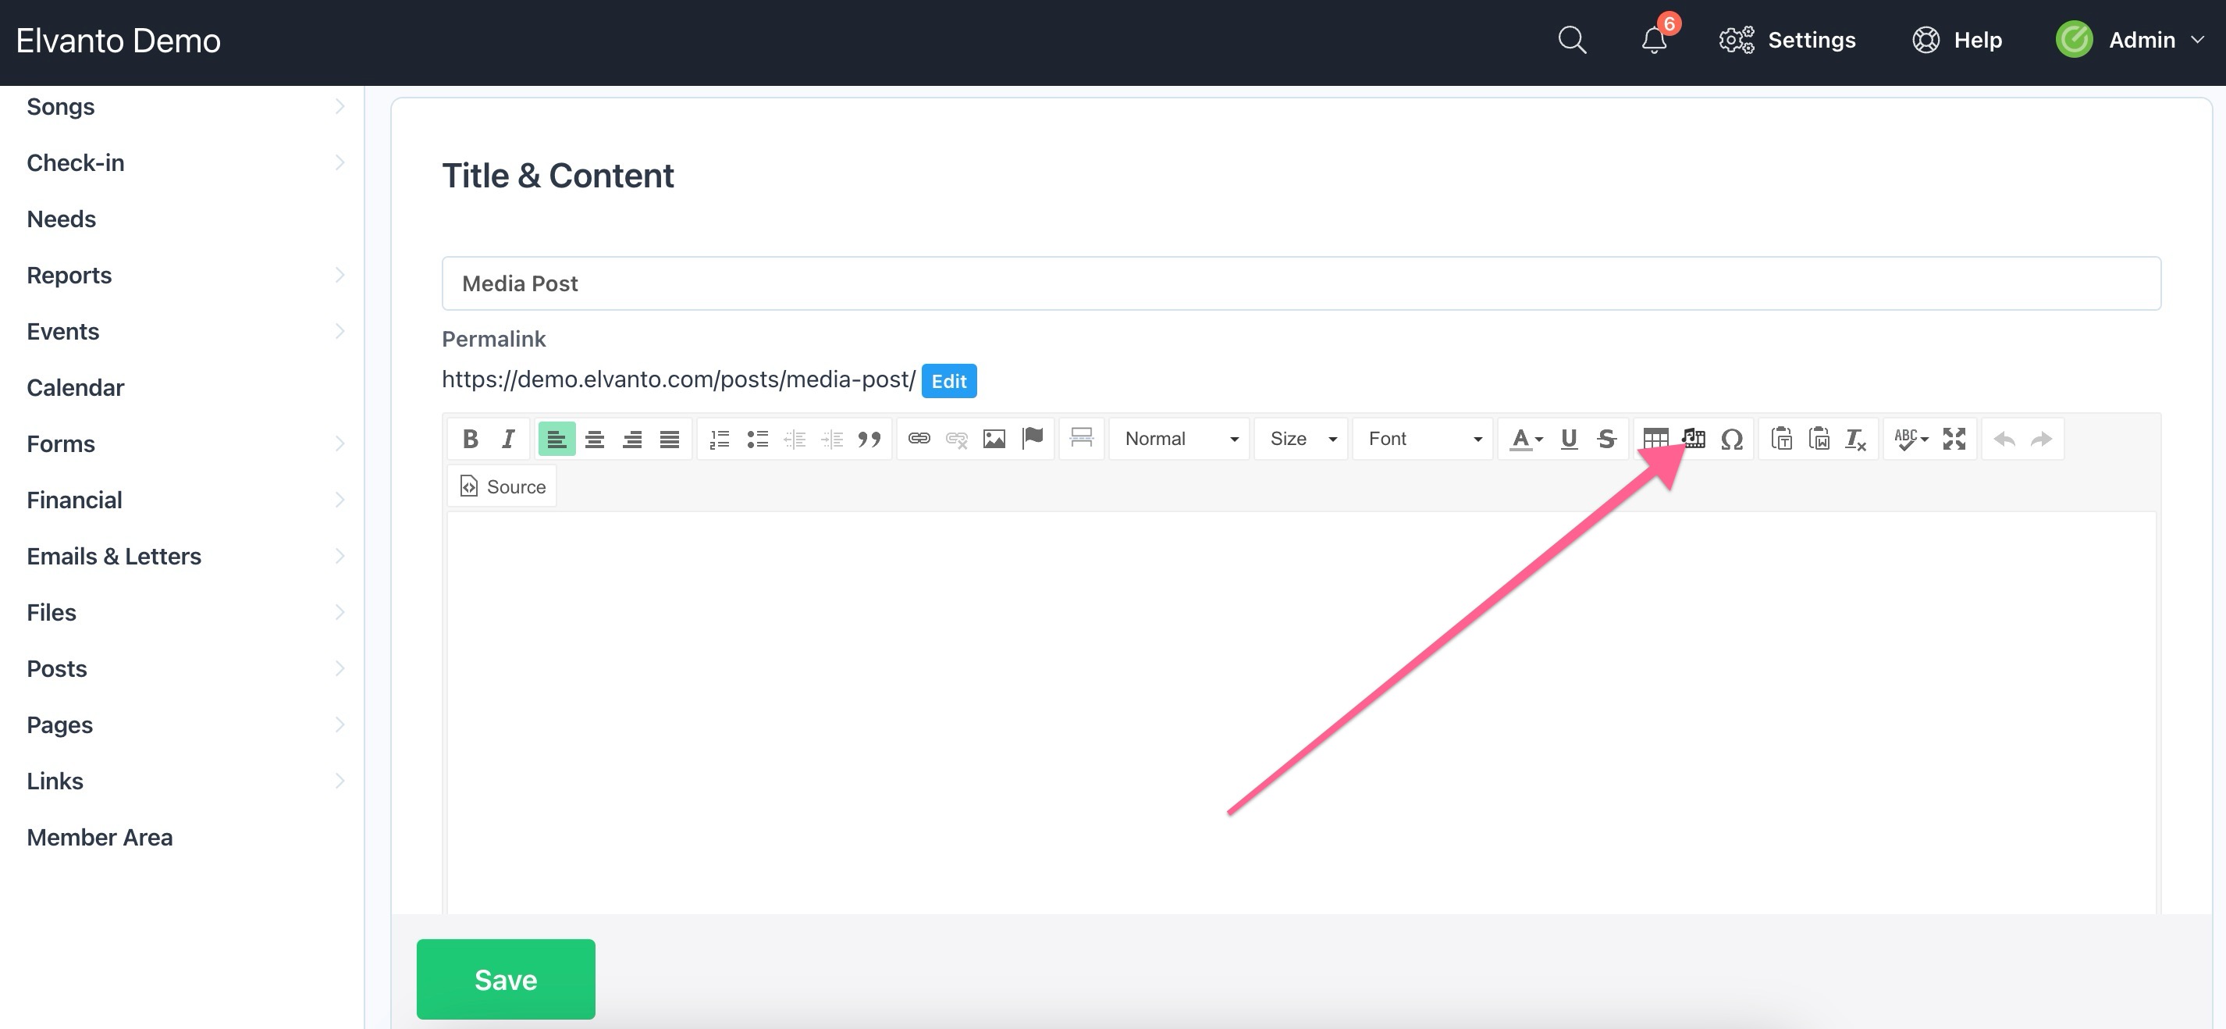Click the Embed Media toolbar icon
This screenshot has width=2226, height=1029.
tap(1694, 439)
